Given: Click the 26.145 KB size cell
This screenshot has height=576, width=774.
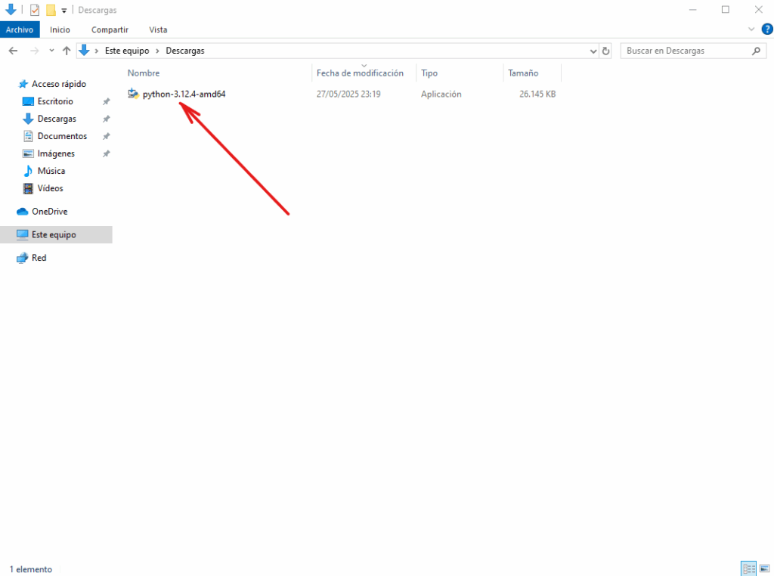Looking at the screenshot, I should tap(537, 94).
